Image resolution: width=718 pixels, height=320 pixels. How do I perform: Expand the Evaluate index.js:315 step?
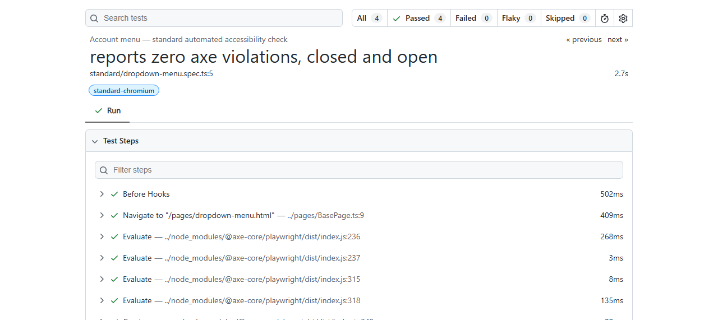pos(102,279)
